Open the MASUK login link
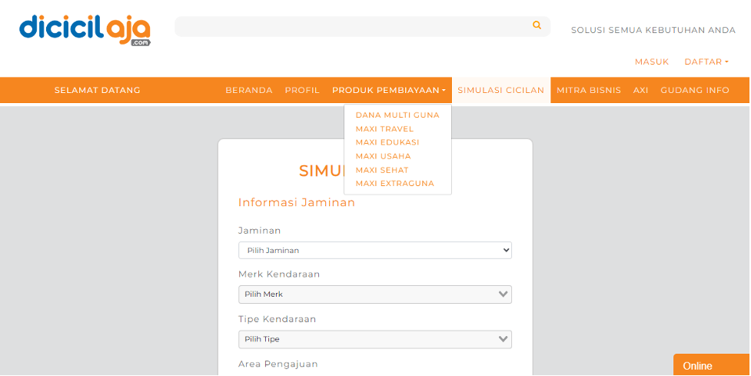The height and width of the screenshot is (376, 751). (x=652, y=62)
